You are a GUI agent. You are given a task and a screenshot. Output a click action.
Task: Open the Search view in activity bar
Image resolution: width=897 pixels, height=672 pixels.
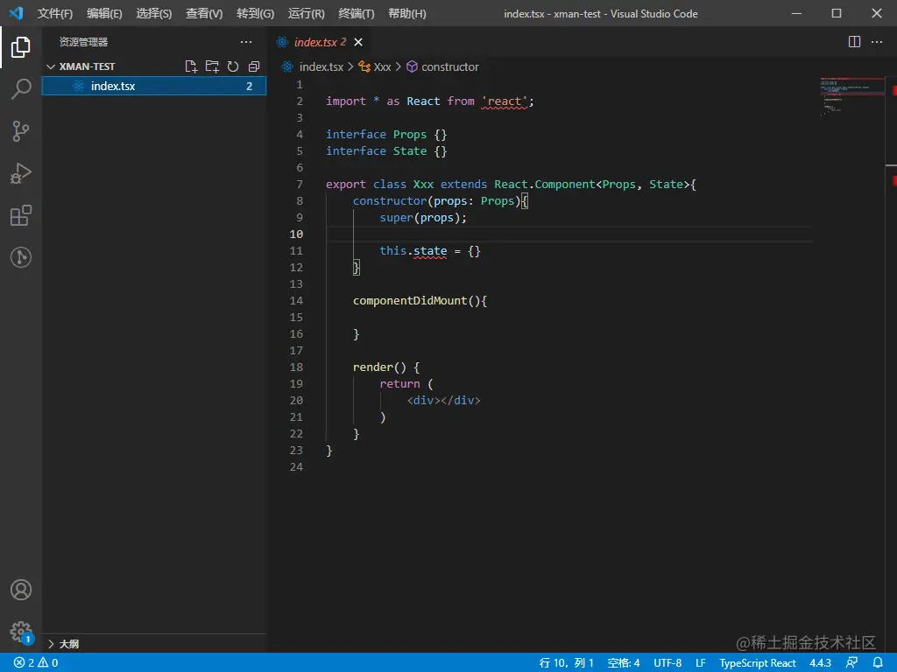[21, 88]
